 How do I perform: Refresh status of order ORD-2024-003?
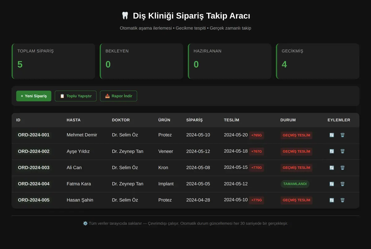(x=332, y=168)
